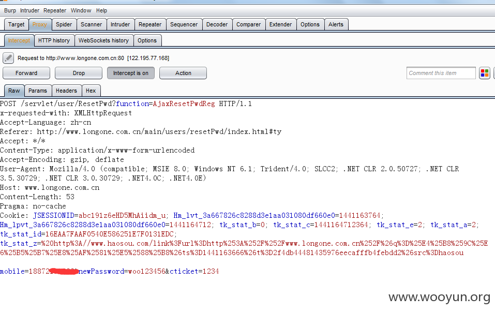Viewport: 495px width, 312px height.
Task: Click the Host: www.longone.com.cn line
Action: [50, 188]
